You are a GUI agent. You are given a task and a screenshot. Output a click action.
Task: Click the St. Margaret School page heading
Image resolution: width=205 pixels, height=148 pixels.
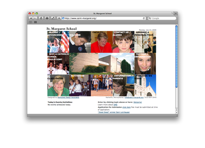coord(61,29)
